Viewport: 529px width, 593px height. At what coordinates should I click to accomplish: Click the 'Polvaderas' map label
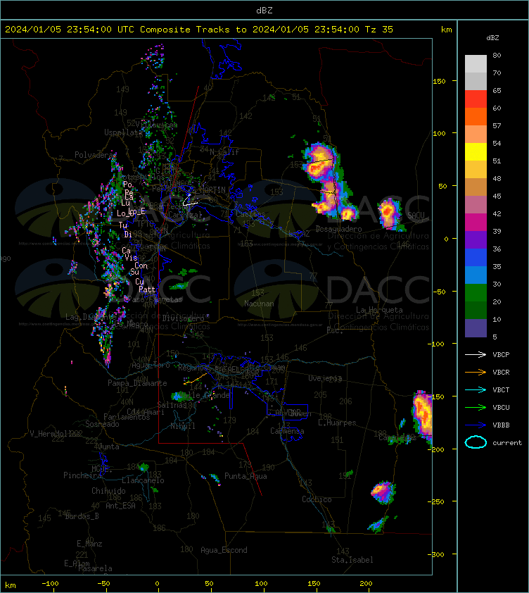96,155
